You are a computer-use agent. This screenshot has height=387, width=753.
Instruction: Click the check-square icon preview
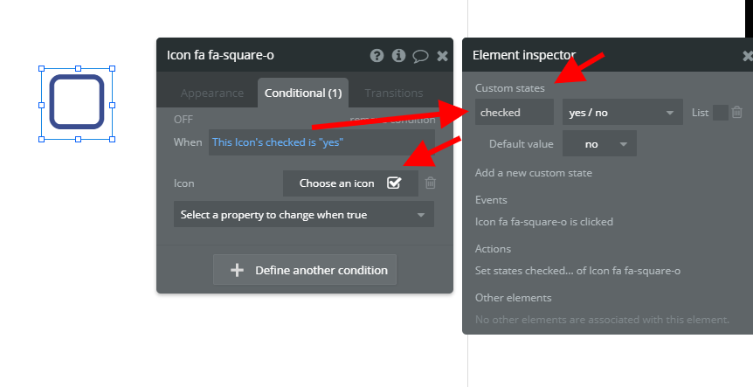point(394,183)
